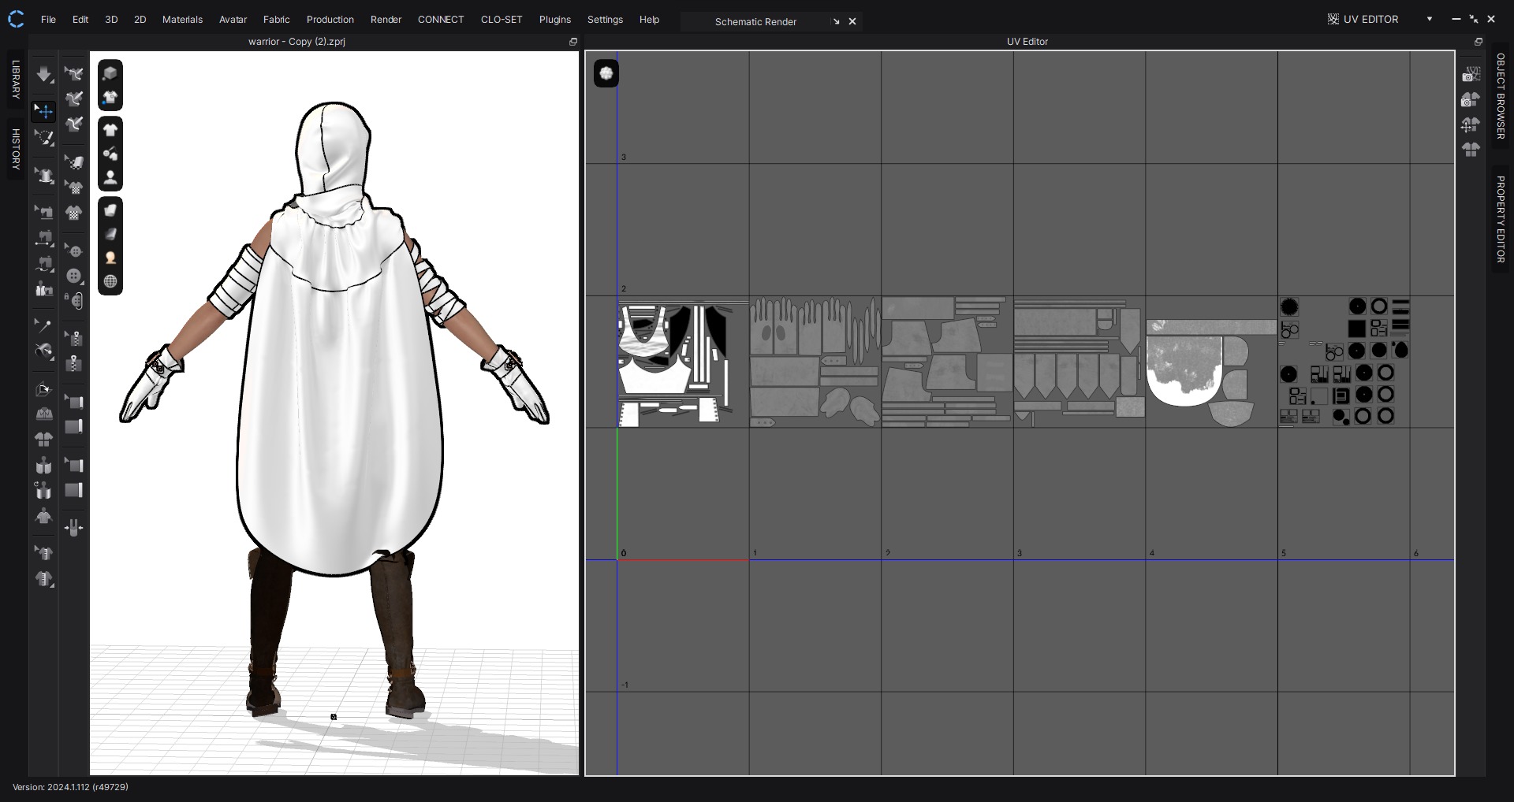Toggle the avatar silhouette display
This screenshot has height=802, width=1514.
point(110,177)
